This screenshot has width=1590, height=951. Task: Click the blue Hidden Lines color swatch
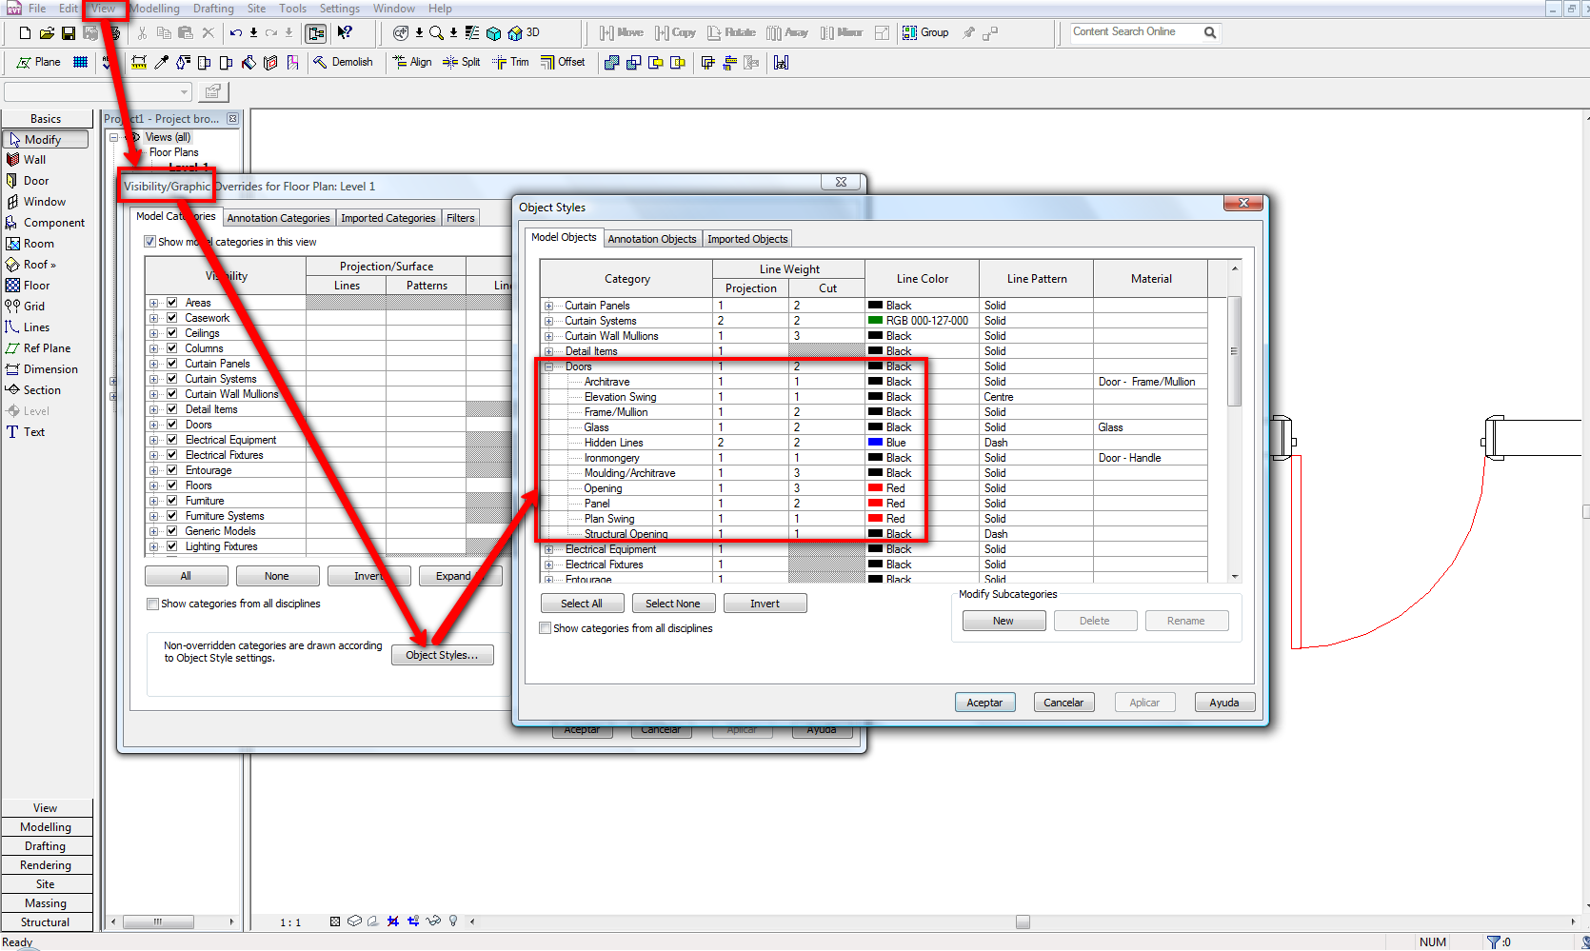point(875,443)
